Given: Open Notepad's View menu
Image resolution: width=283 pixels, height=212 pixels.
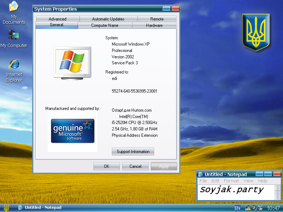Looking at the screenshot, I should [x=248, y=181].
